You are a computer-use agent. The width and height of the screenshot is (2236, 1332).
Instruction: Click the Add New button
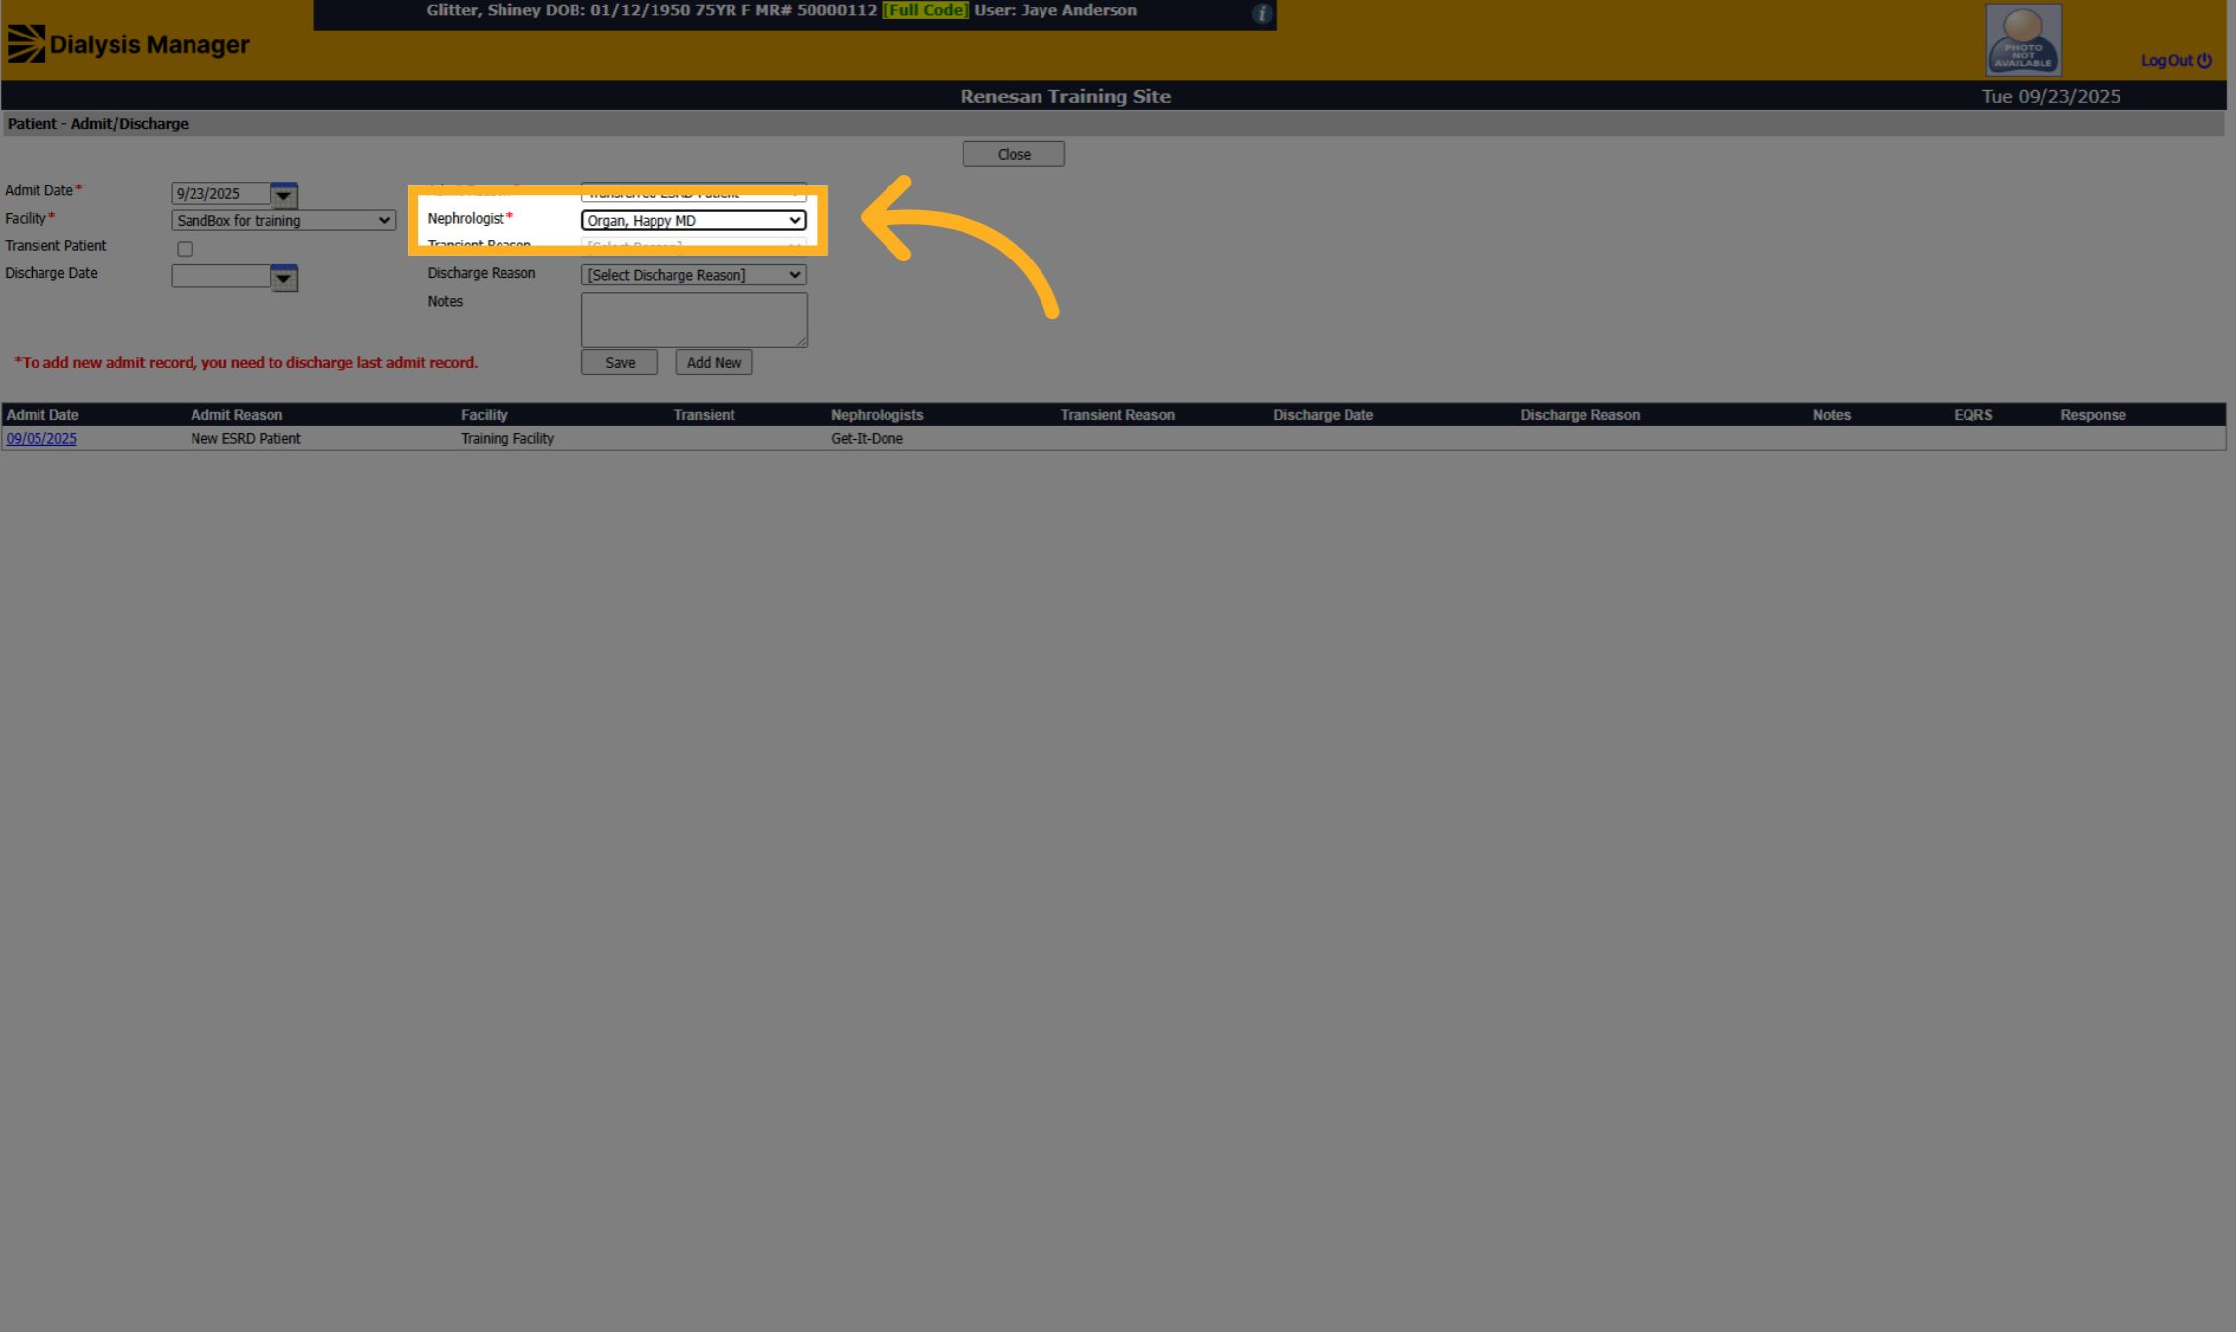714,362
